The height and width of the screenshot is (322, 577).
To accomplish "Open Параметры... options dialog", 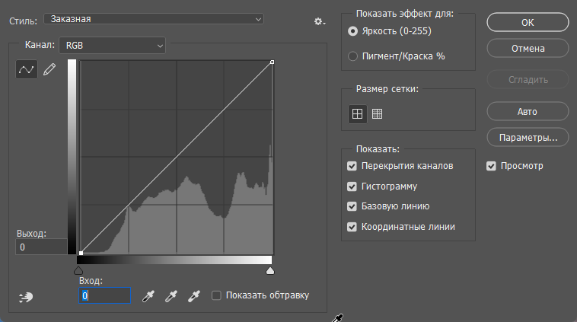I will click(x=528, y=138).
